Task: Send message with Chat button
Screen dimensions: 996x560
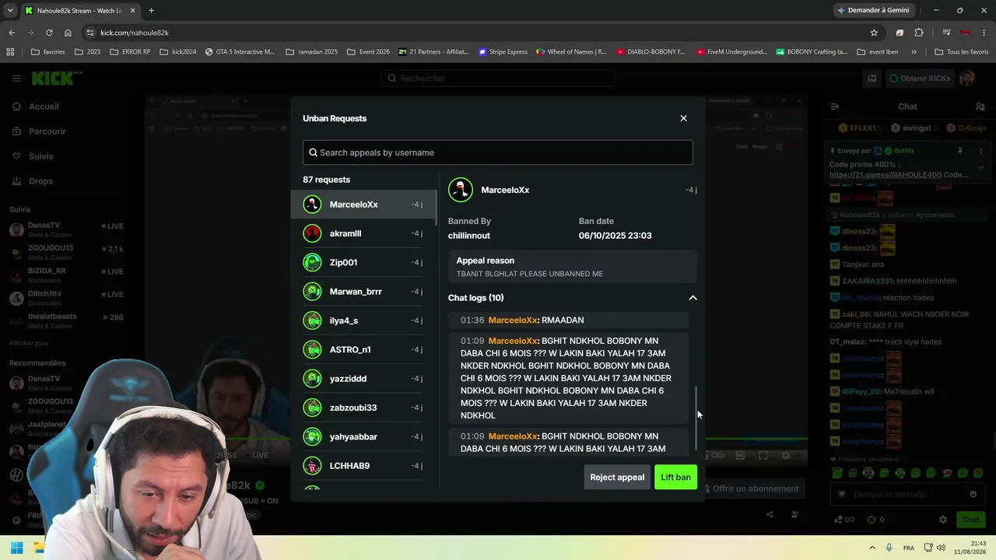Action: (x=970, y=520)
